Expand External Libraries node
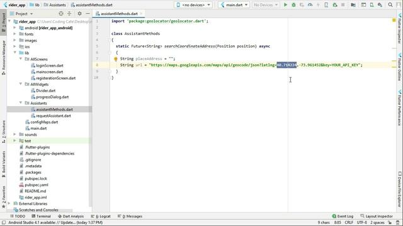Screen dimensions: 403x226 (x=9, y=203)
